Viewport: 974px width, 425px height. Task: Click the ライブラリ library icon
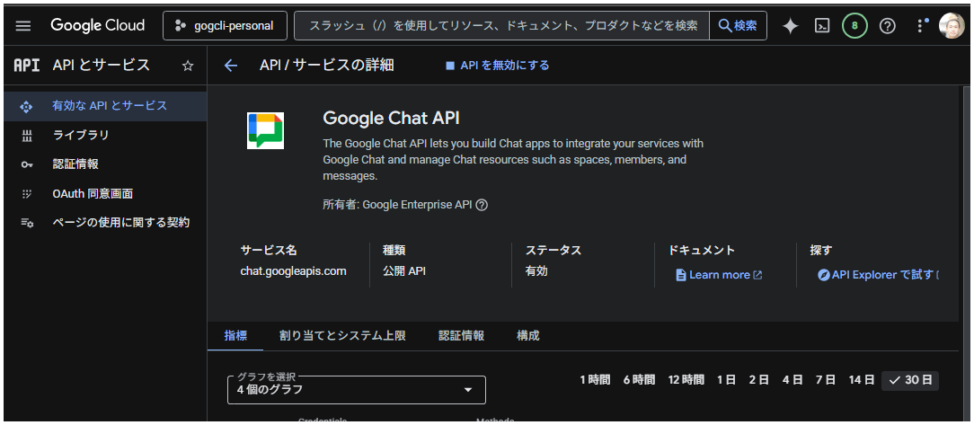tap(26, 136)
